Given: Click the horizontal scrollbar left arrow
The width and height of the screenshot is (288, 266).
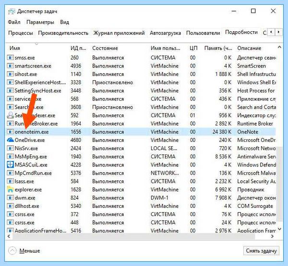Looking at the screenshot, I should pos(9,236).
